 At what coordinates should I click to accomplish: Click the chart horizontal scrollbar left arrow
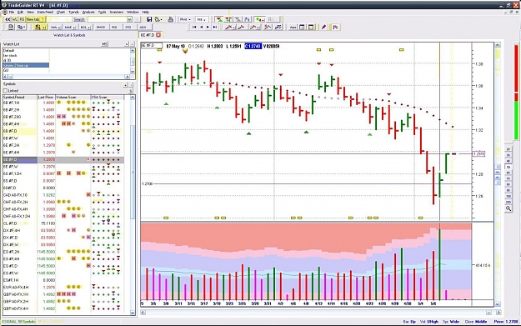pyautogui.click(x=143, y=313)
